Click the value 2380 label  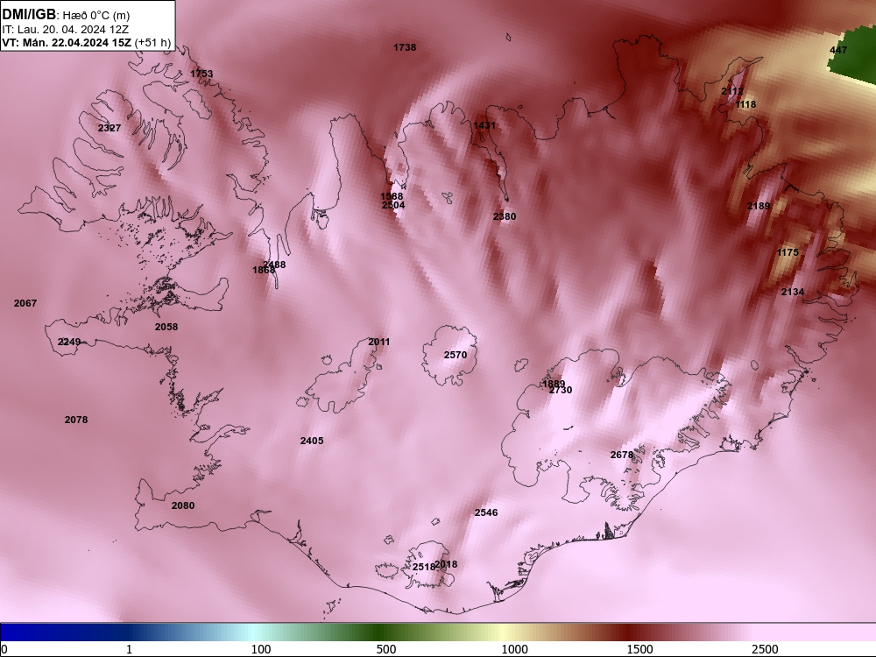tap(505, 216)
